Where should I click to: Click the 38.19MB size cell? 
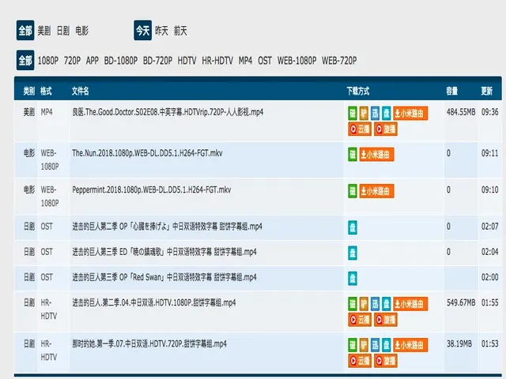(459, 344)
